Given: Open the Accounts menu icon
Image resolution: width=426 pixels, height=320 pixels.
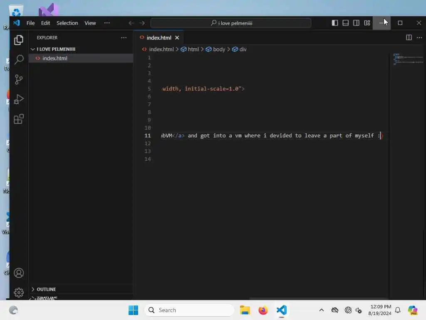Looking at the screenshot, I should 18,273.
